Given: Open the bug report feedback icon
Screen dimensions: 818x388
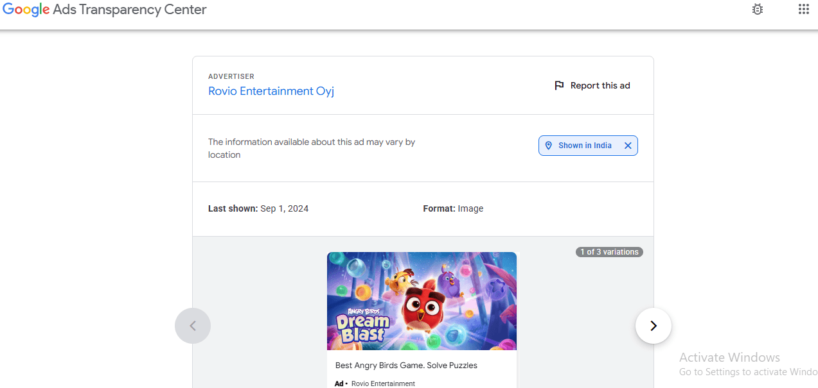Looking at the screenshot, I should pos(758,10).
